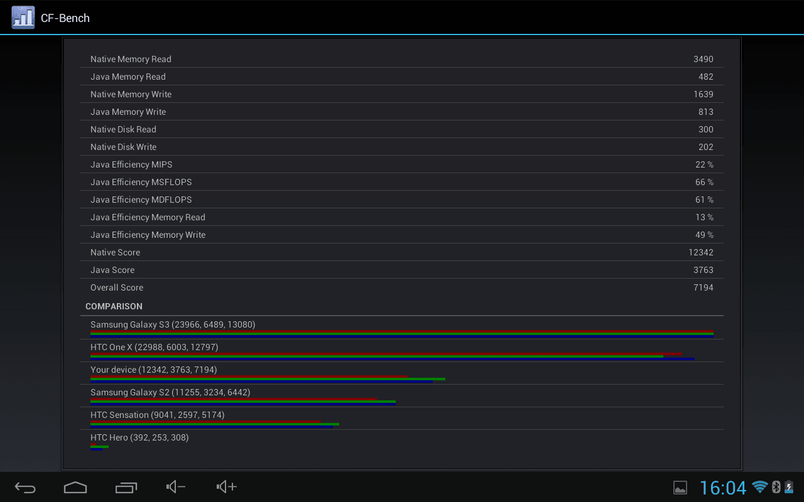804x502 pixels.
Task: Open the recent apps icon
Action: point(126,487)
